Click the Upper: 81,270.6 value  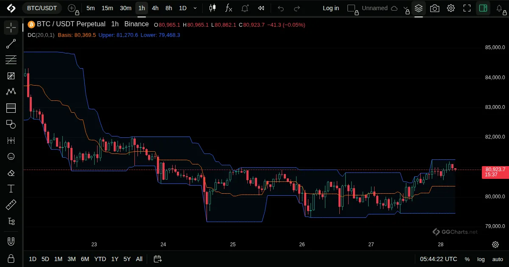118,35
